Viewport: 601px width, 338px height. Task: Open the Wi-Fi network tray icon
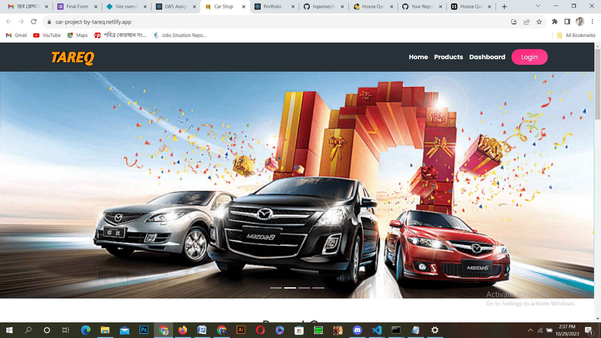[540, 330]
